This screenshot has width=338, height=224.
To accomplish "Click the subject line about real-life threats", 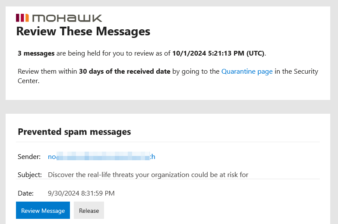I will pyautogui.click(x=148, y=174).
